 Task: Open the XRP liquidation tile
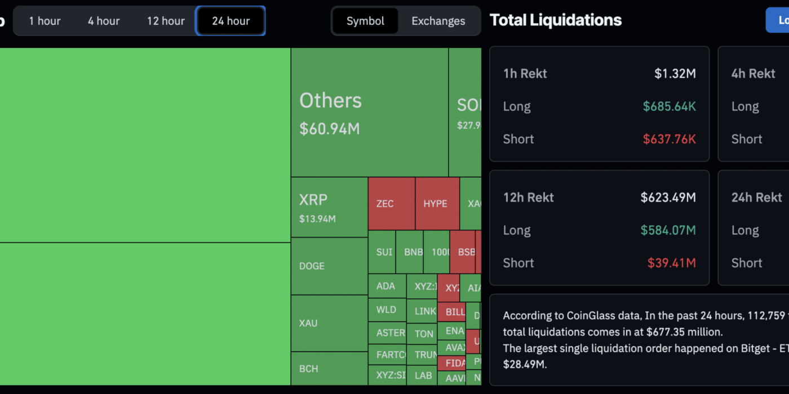pyautogui.click(x=330, y=207)
